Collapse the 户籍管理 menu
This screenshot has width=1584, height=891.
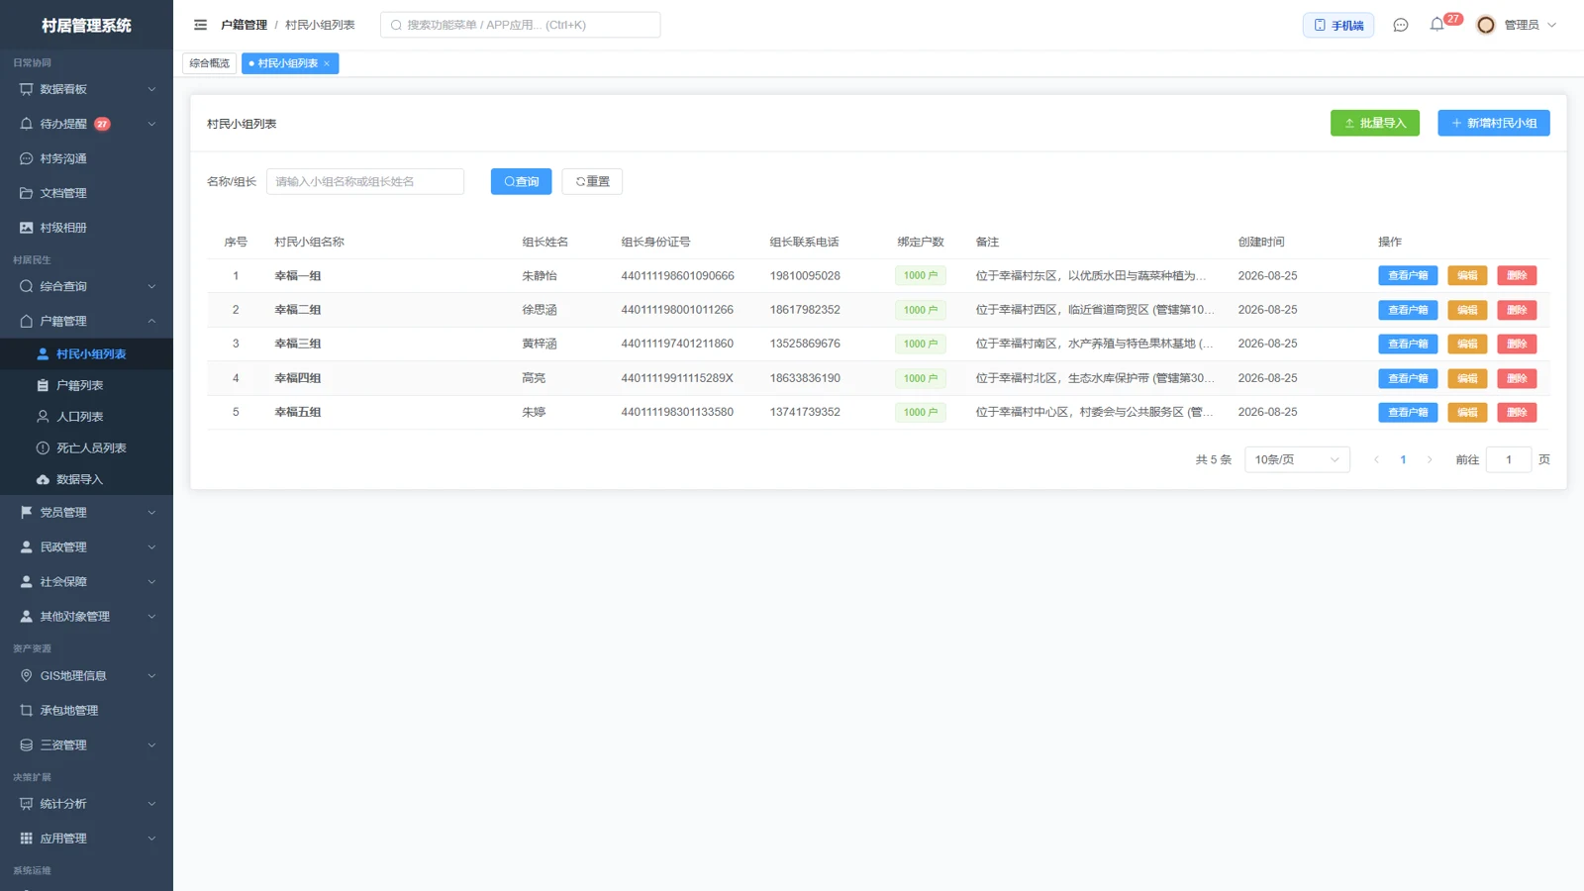pos(86,321)
